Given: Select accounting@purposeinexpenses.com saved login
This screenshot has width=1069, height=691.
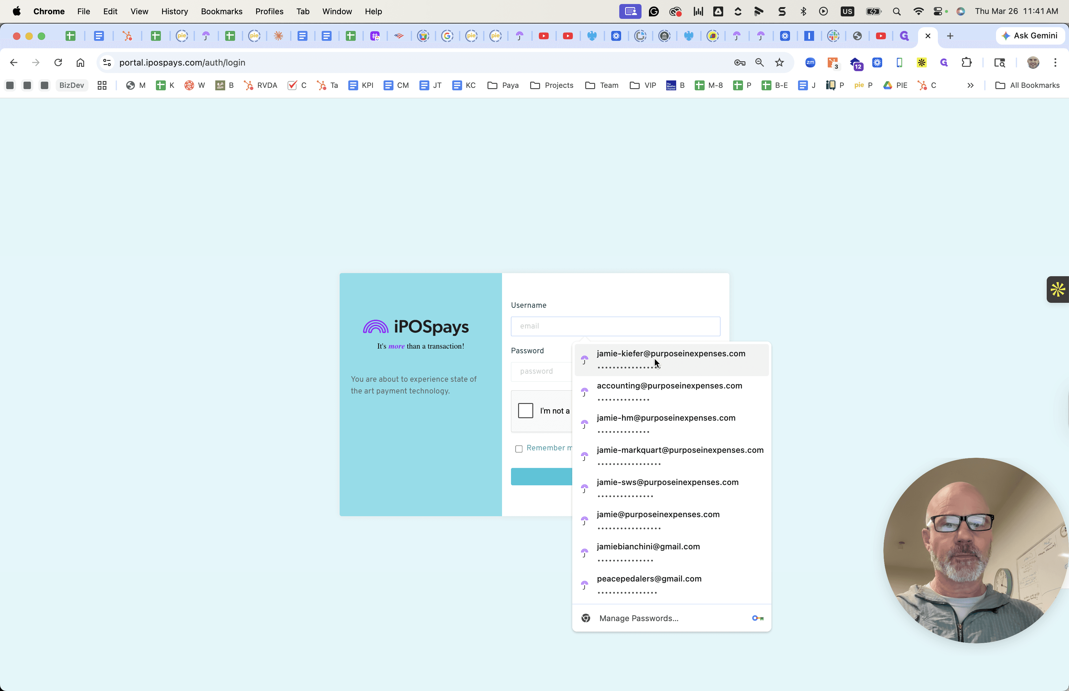Looking at the screenshot, I should click(x=672, y=392).
